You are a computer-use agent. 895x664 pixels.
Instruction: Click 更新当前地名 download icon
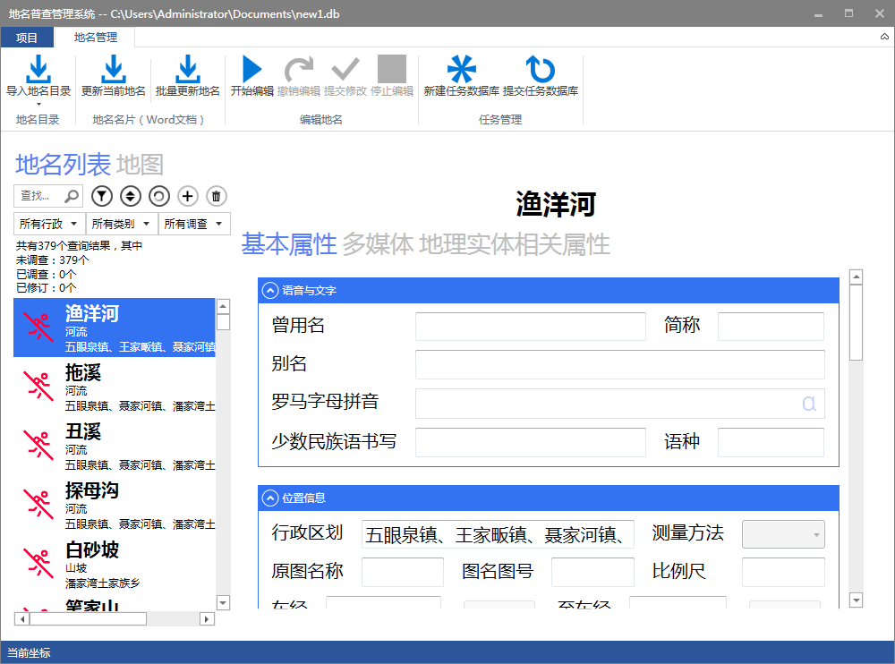114,70
